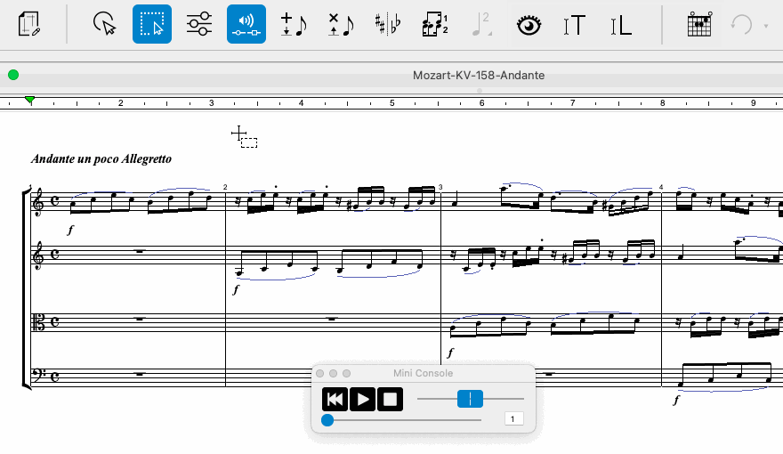This screenshot has width=783, height=454.
Task: Click the forte marking under viola staff
Action: pos(450,353)
